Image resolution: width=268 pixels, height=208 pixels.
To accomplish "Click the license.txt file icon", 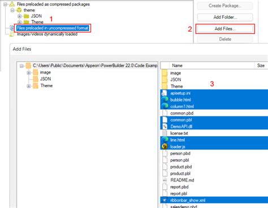I will pos(165,133).
